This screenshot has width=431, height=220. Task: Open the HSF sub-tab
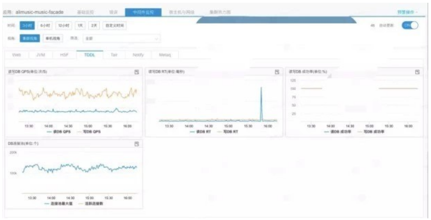(x=64, y=55)
